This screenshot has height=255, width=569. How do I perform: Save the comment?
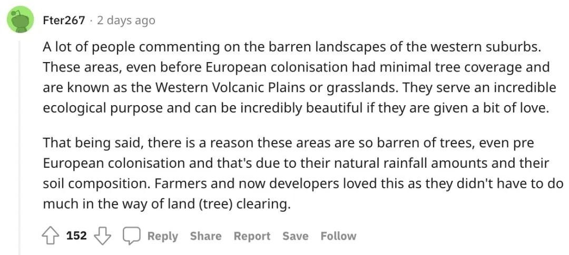pyautogui.click(x=296, y=236)
